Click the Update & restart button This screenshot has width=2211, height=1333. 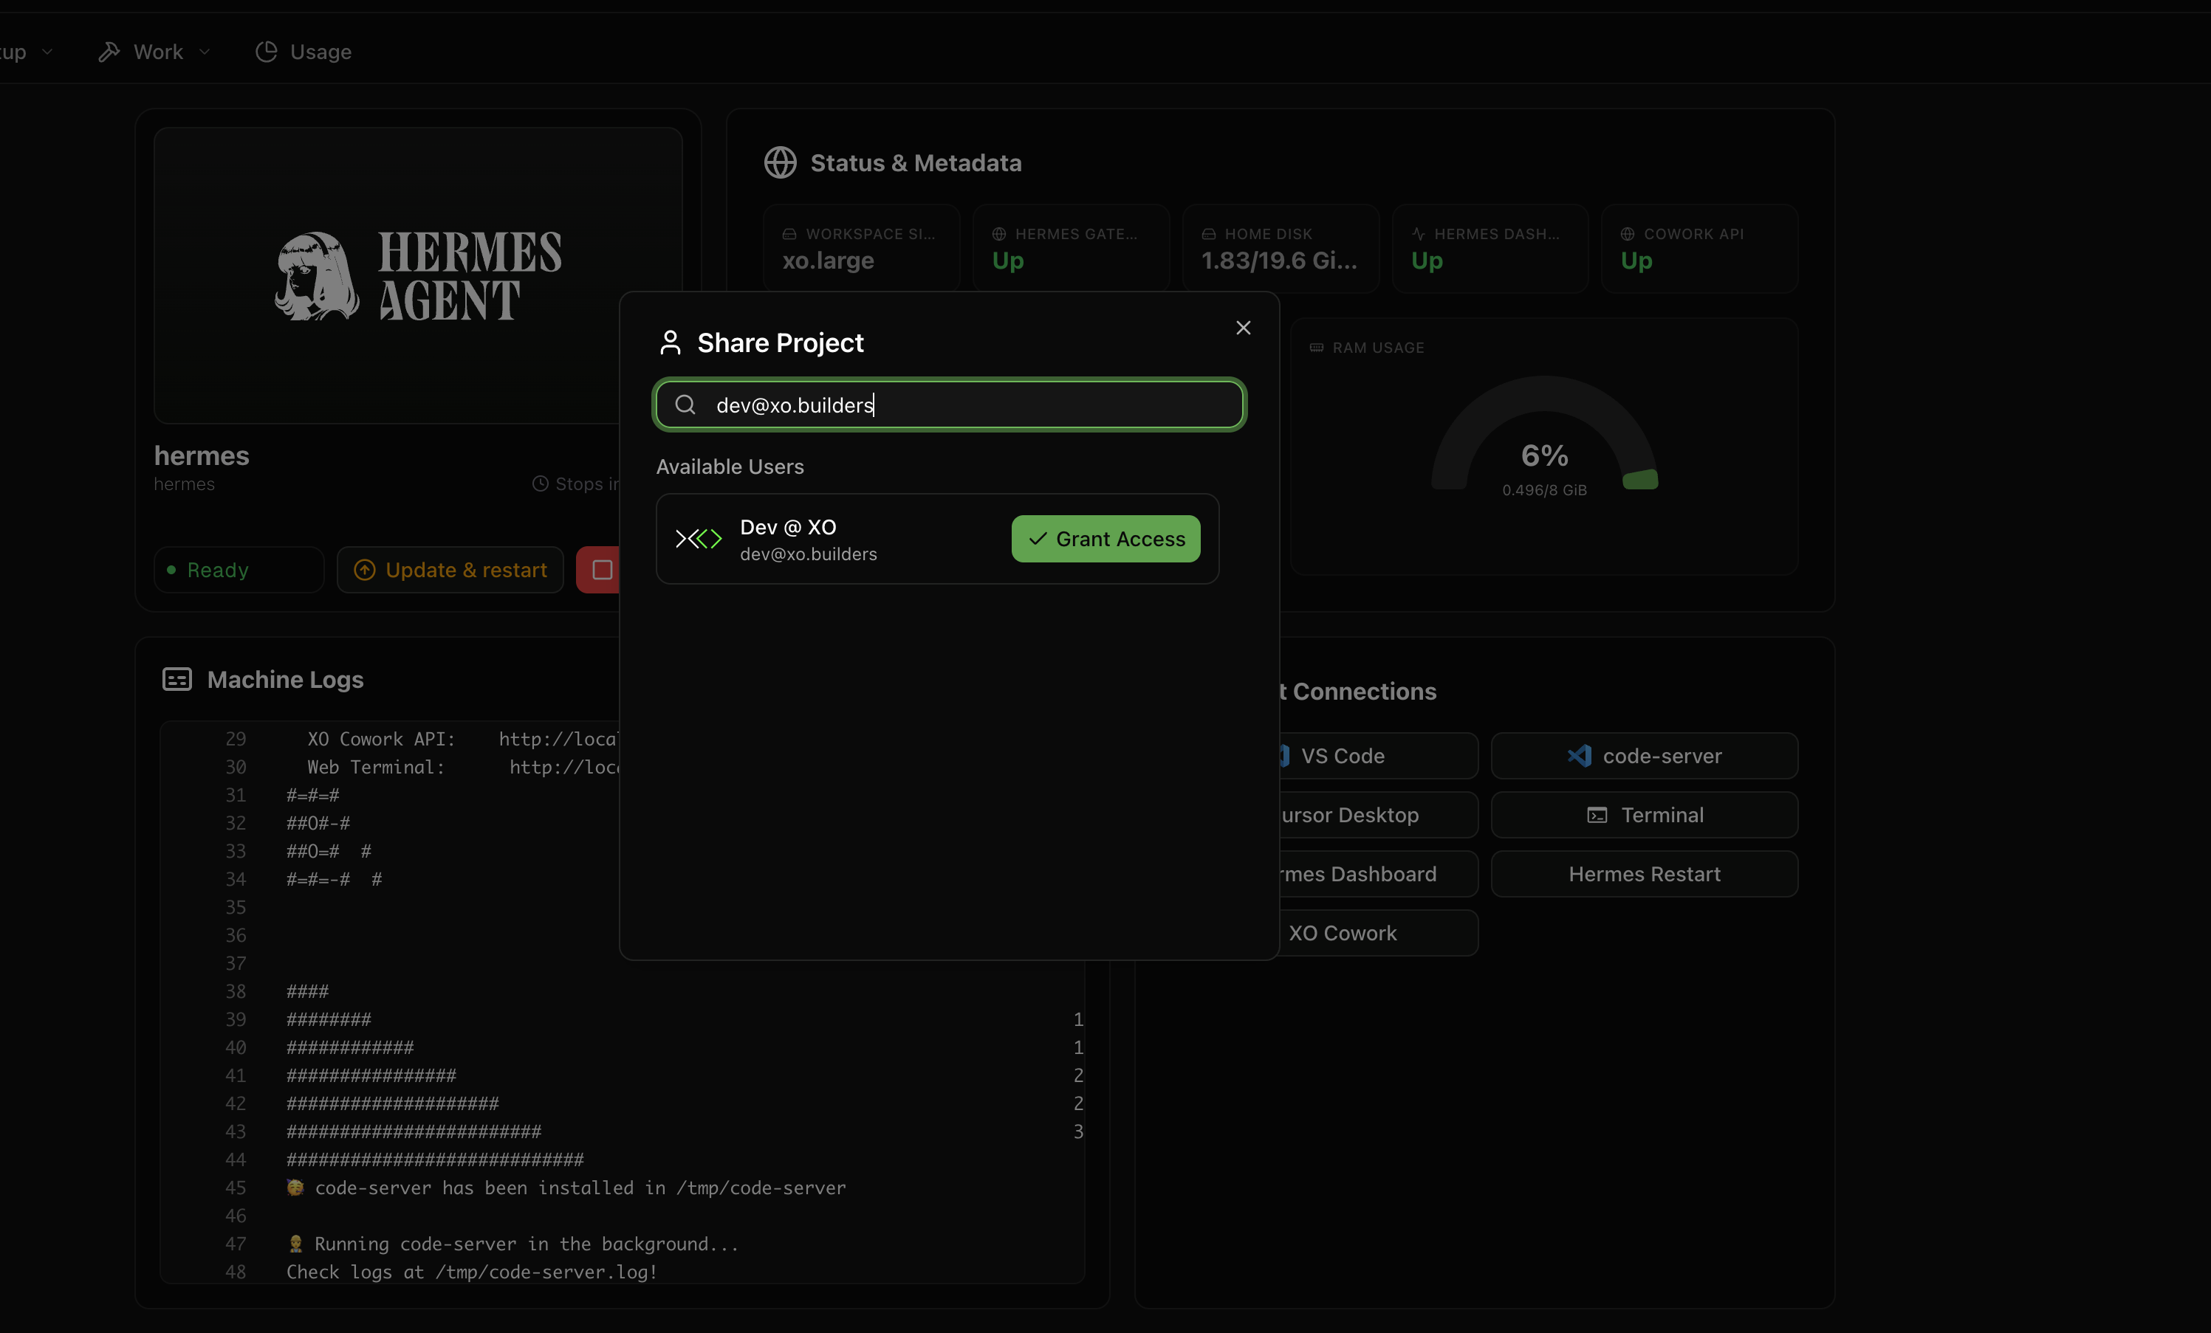[450, 570]
